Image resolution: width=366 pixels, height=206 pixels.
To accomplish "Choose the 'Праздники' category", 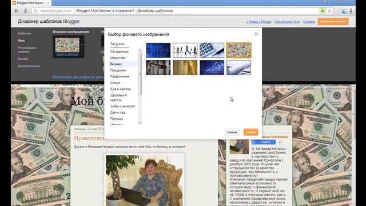I will point(118,70).
